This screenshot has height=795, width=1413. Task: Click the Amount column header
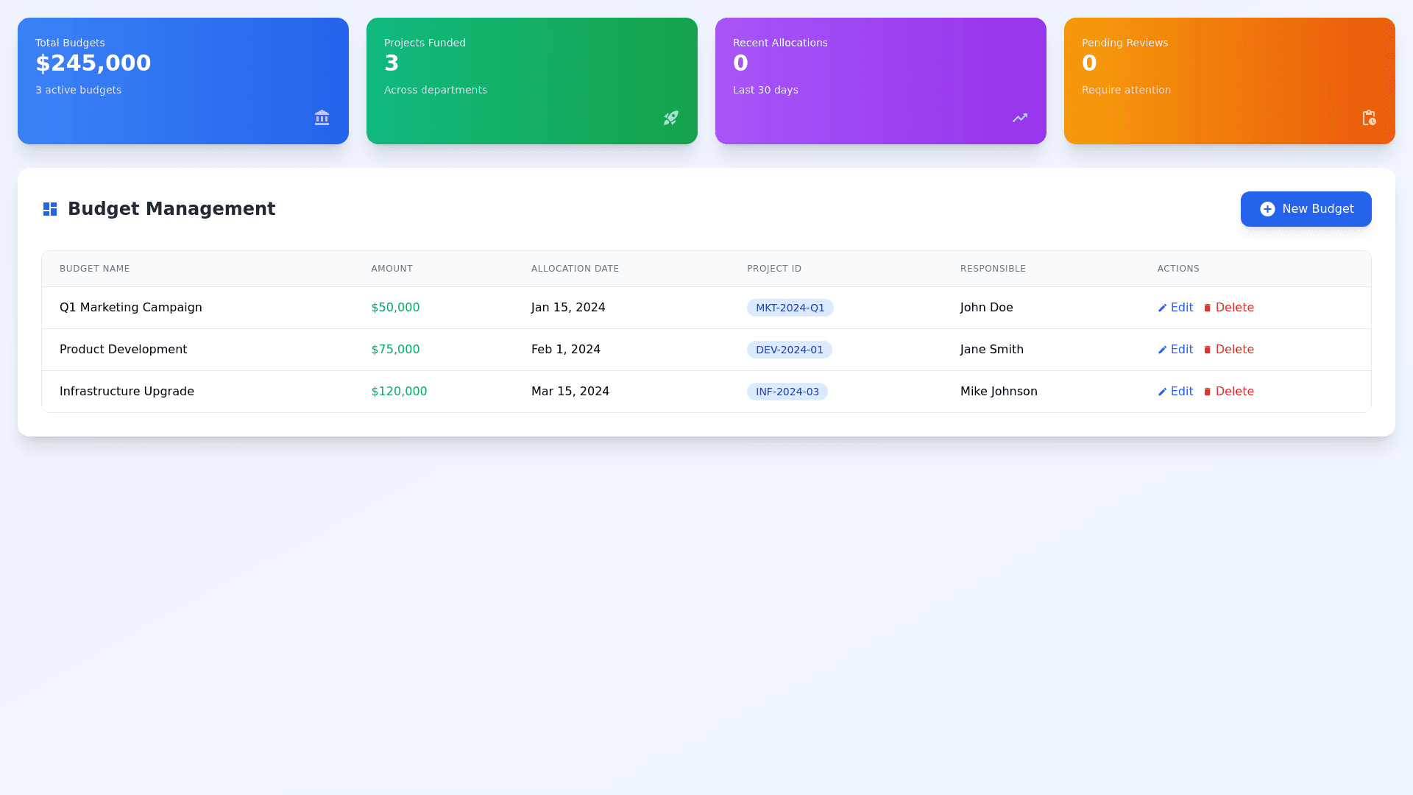click(392, 269)
